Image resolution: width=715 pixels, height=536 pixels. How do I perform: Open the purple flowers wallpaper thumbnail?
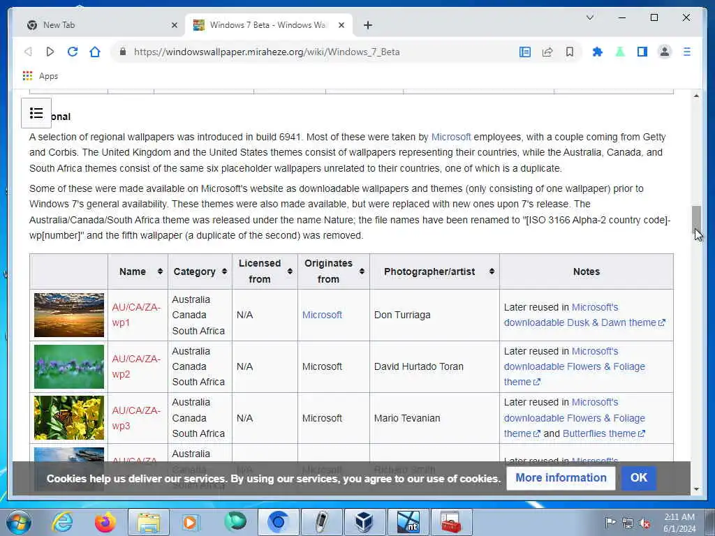pyautogui.click(x=69, y=366)
